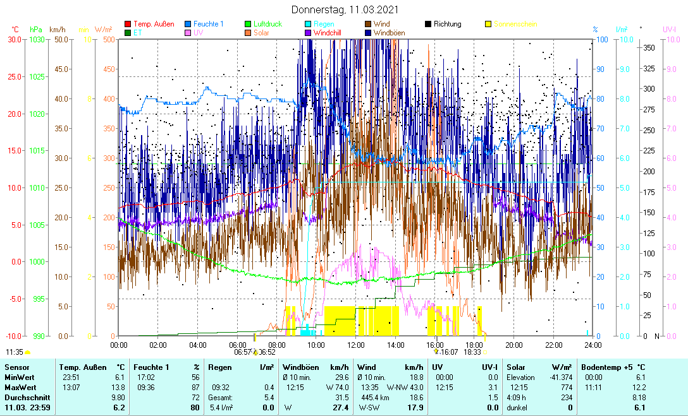Click the Durchschnitt row label
The width and height of the screenshot is (688, 416).
pyautogui.click(x=24, y=398)
